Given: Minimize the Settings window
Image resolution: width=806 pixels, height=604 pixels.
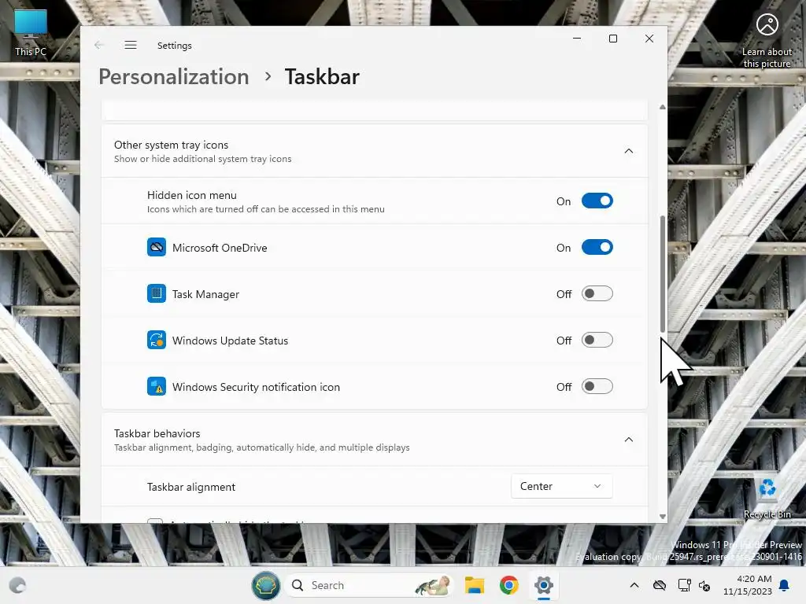Looking at the screenshot, I should (x=577, y=39).
